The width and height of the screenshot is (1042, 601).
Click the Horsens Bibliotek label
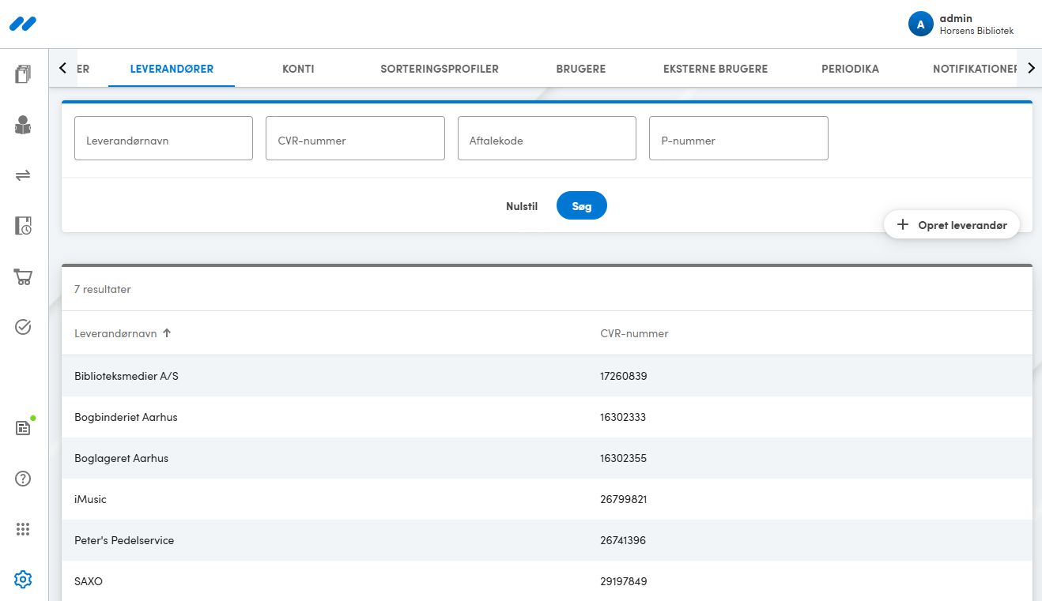point(976,31)
